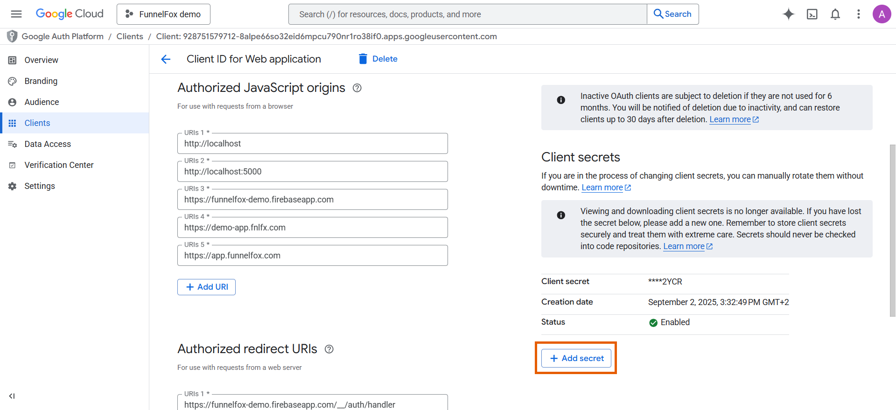The width and height of the screenshot is (896, 410).
Task: Click the Search button
Action: pyautogui.click(x=672, y=14)
